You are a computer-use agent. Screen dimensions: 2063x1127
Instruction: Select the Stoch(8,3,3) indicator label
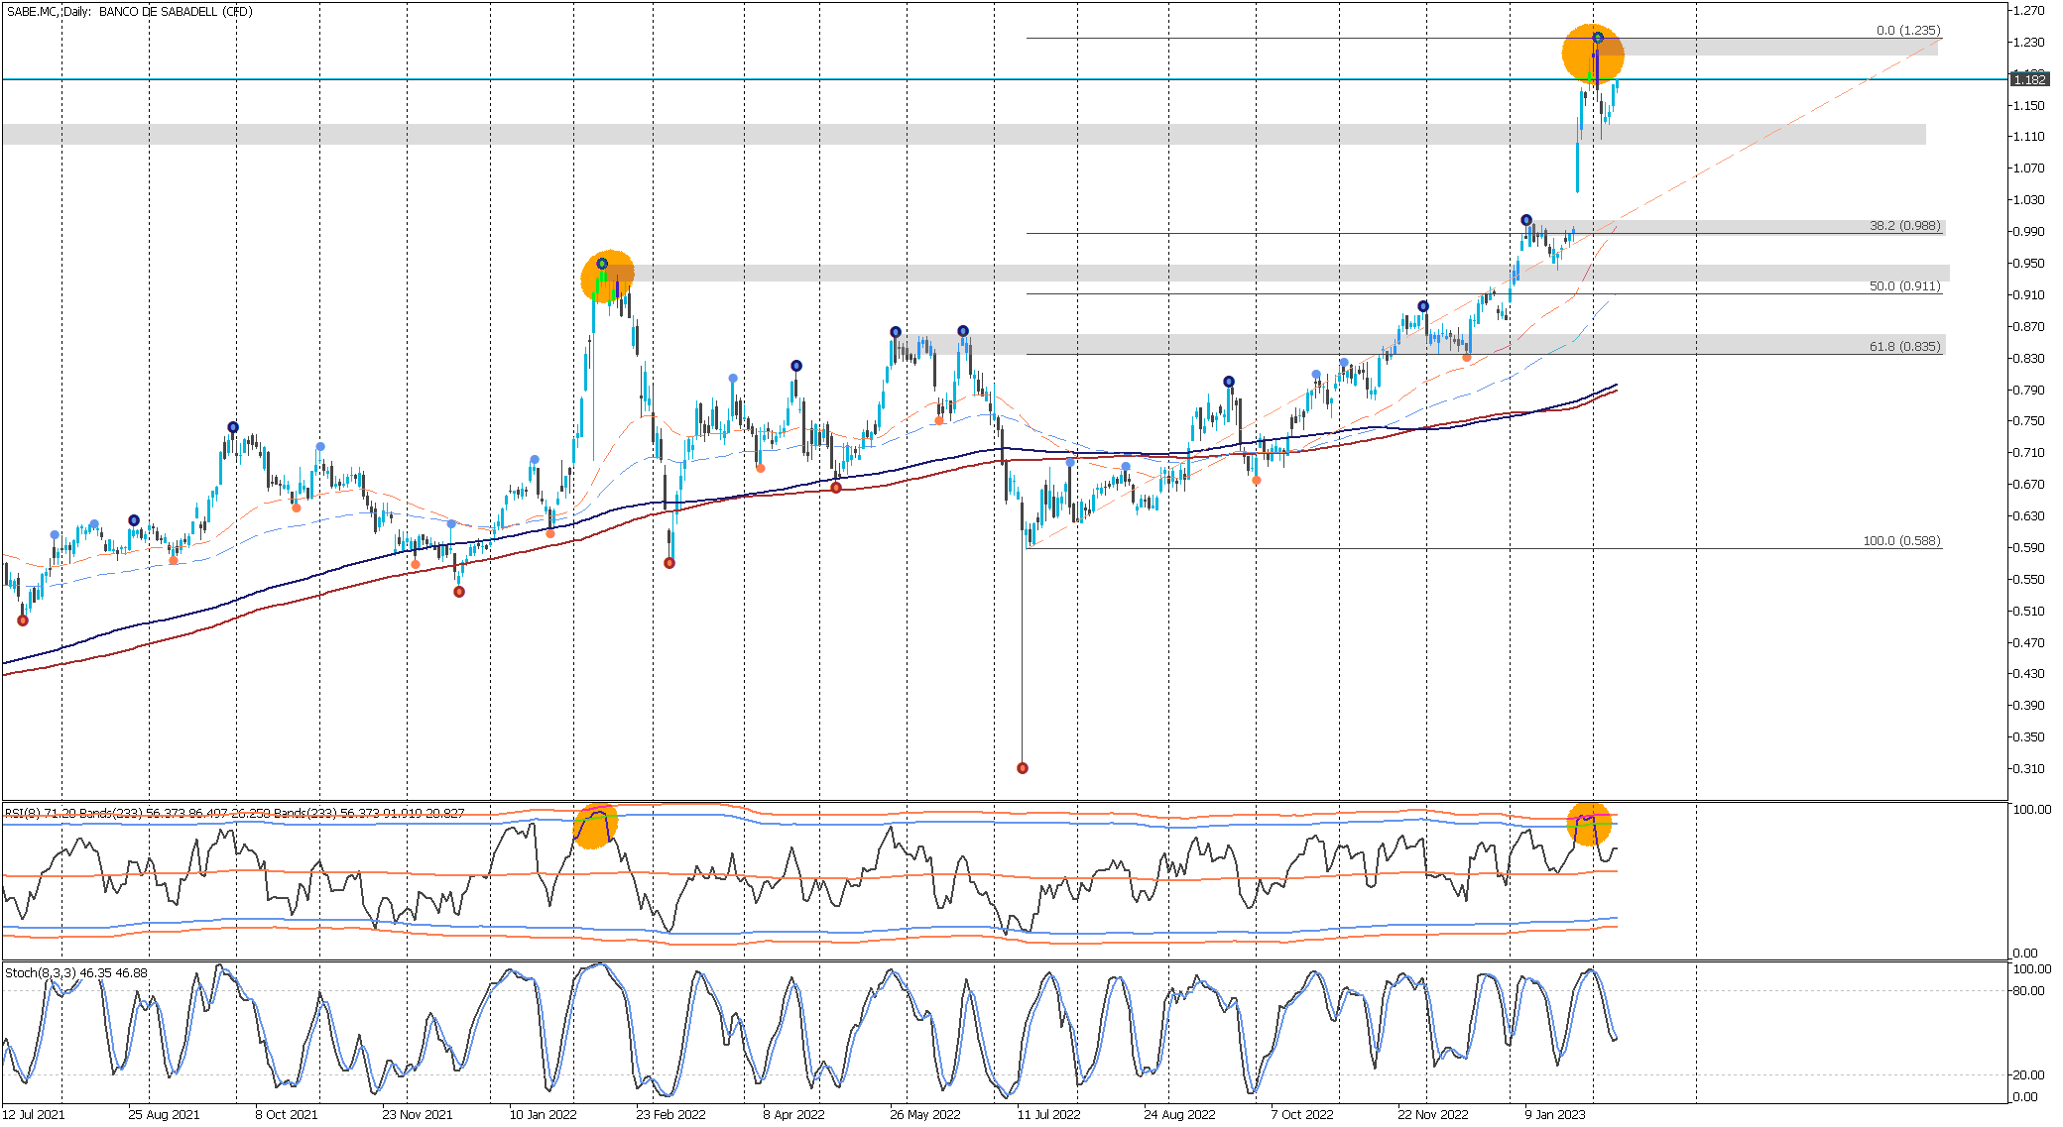40,973
